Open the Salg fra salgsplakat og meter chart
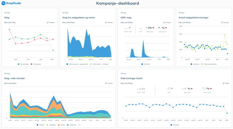The image size is (233, 129). coord(78,17)
